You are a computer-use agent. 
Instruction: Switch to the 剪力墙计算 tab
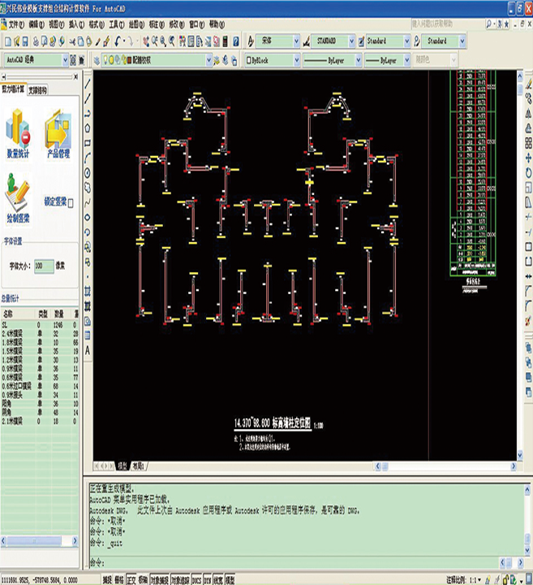coord(13,88)
